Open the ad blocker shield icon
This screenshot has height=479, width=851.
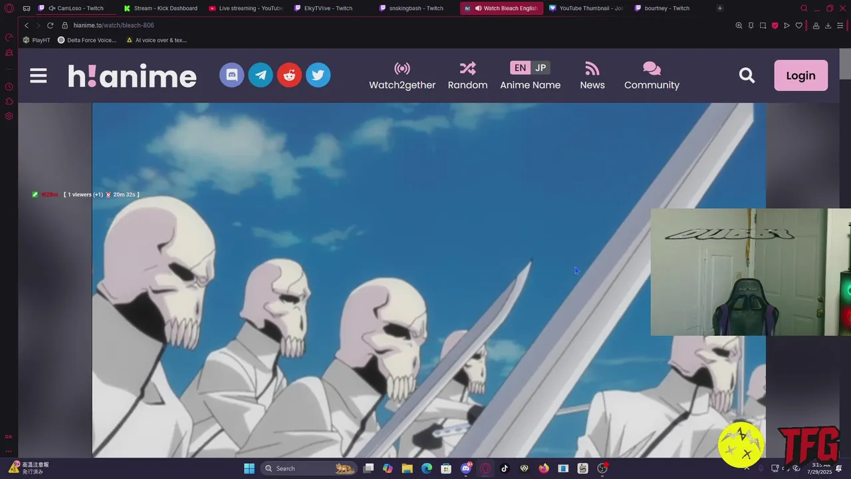pyautogui.click(x=775, y=25)
